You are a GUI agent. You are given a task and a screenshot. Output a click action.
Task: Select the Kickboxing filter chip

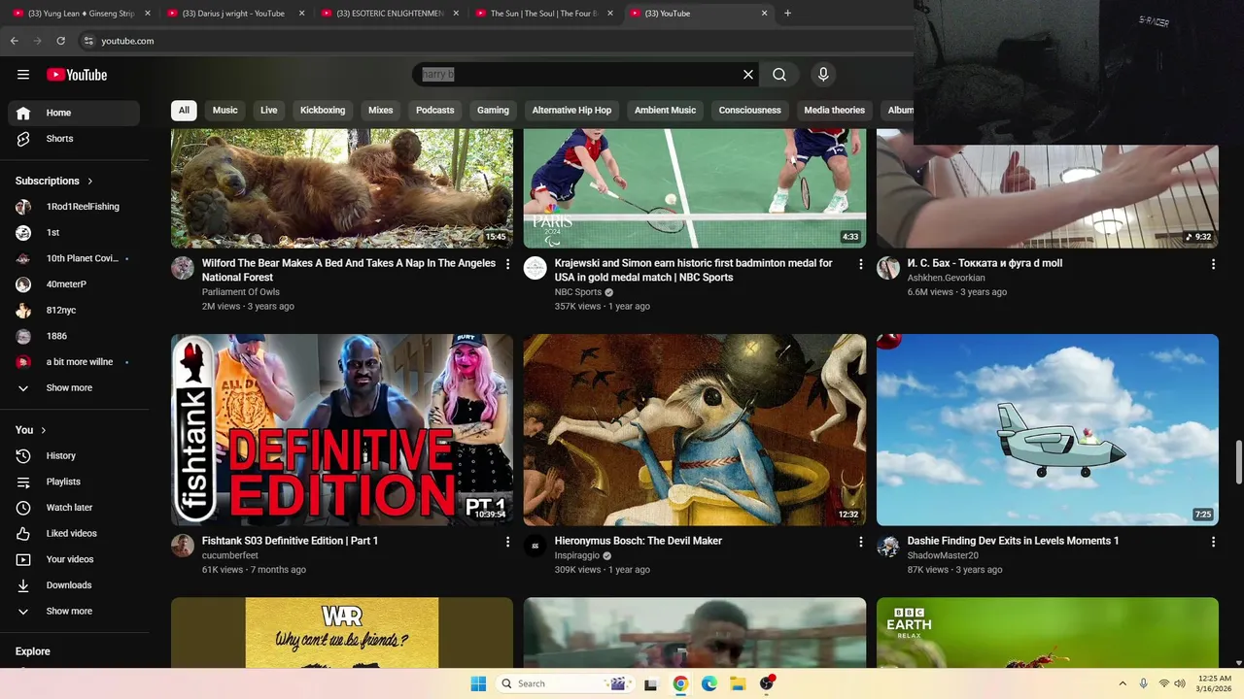(x=323, y=111)
